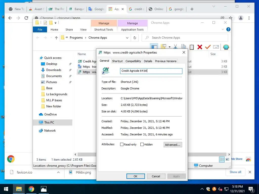This screenshot has width=259, height=194.
Task: Click Show all downloads button
Action: (235, 172)
